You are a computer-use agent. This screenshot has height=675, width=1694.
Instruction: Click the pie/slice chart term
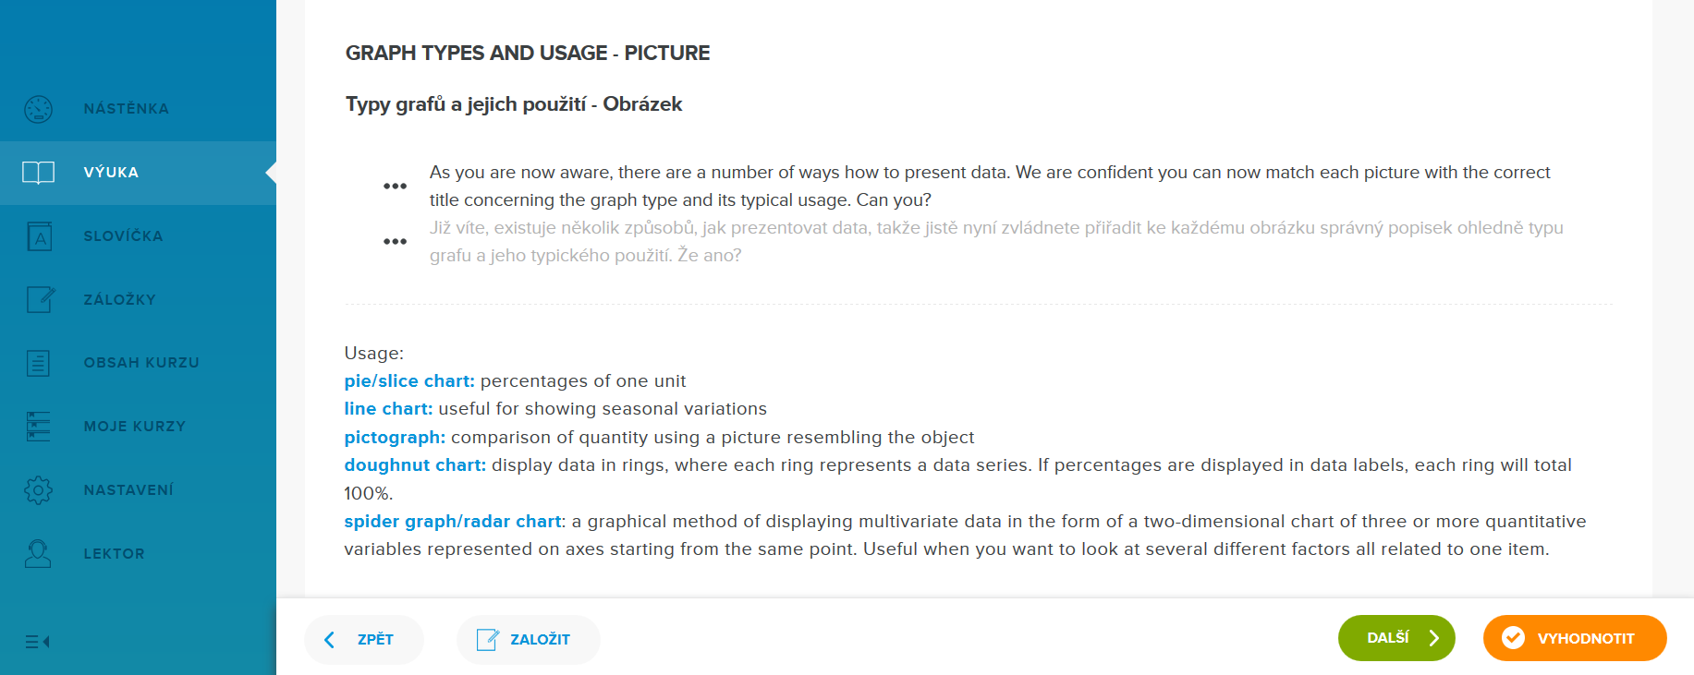pyautogui.click(x=409, y=381)
